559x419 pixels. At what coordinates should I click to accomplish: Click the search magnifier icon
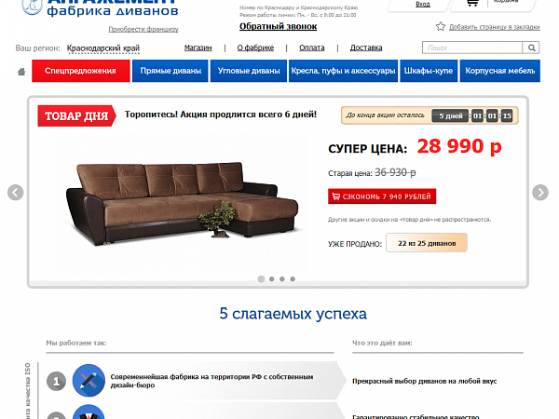tap(531, 47)
